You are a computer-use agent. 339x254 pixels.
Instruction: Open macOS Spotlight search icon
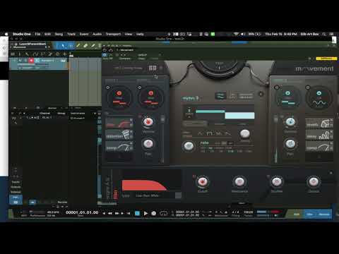pyautogui.click(x=324, y=34)
